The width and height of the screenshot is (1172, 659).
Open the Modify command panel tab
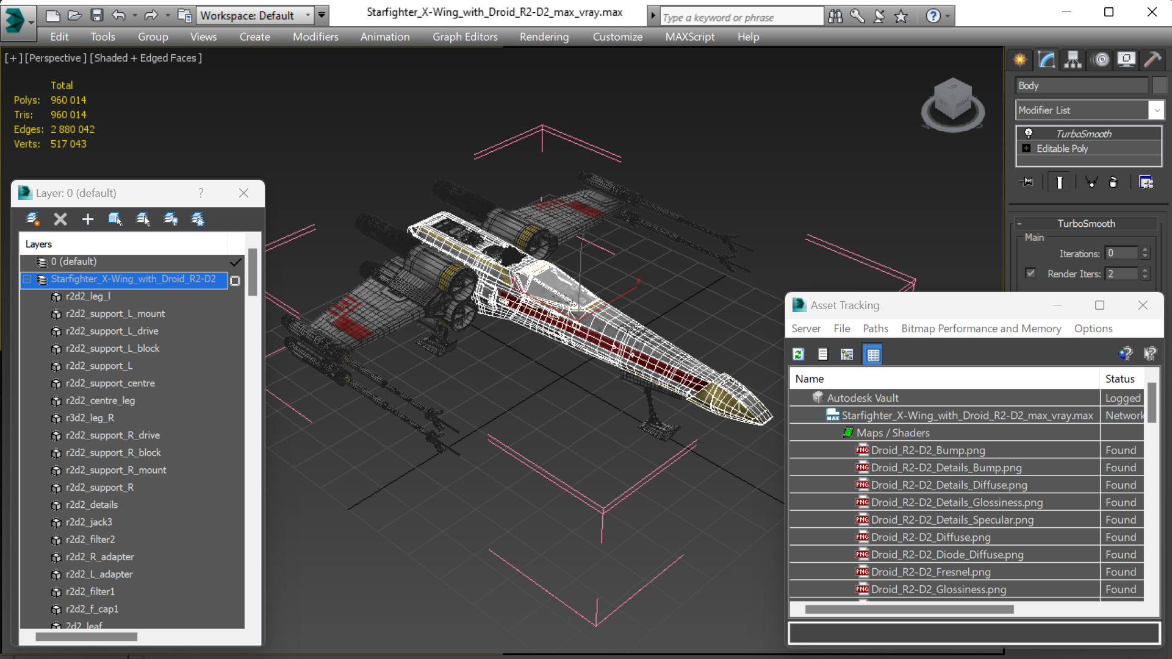(1046, 60)
